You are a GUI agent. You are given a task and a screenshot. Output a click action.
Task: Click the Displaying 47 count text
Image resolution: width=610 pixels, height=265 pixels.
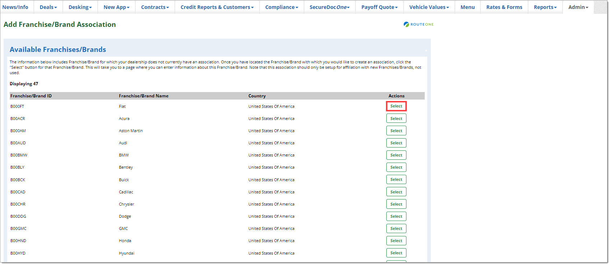click(x=24, y=84)
